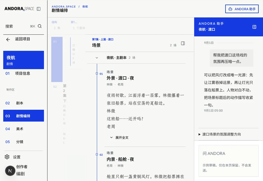Click the scene 02 timeline marker
Screen dimensions: 263x181
tap(97, 155)
